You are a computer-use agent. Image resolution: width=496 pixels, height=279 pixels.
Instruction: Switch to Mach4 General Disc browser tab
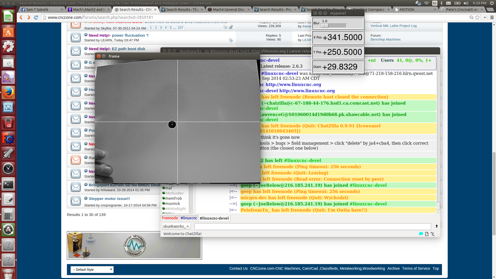(228, 10)
